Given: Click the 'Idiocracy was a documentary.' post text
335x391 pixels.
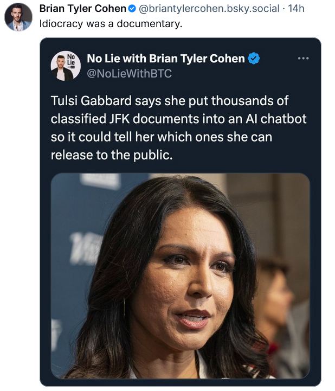Looking at the screenshot, I should click(x=111, y=24).
